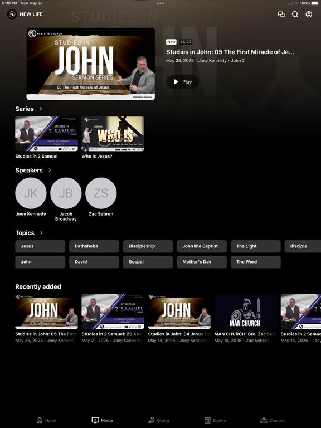
Task: Open the search magnifier icon
Action: 295,14
